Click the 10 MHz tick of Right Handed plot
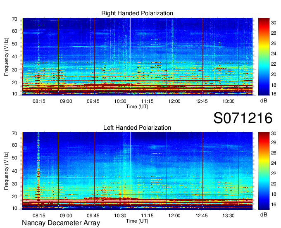Image resolution: width=281 pixels, height=228 pixels. coord(14,94)
